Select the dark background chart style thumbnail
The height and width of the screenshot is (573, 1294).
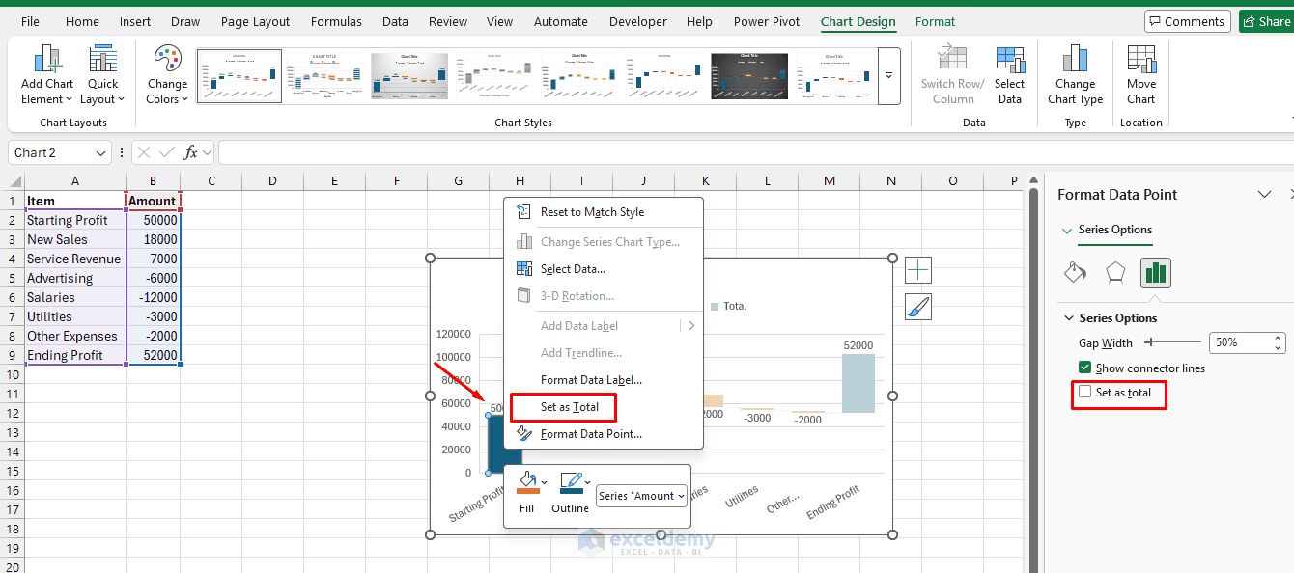pyautogui.click(x=749, y=76)
